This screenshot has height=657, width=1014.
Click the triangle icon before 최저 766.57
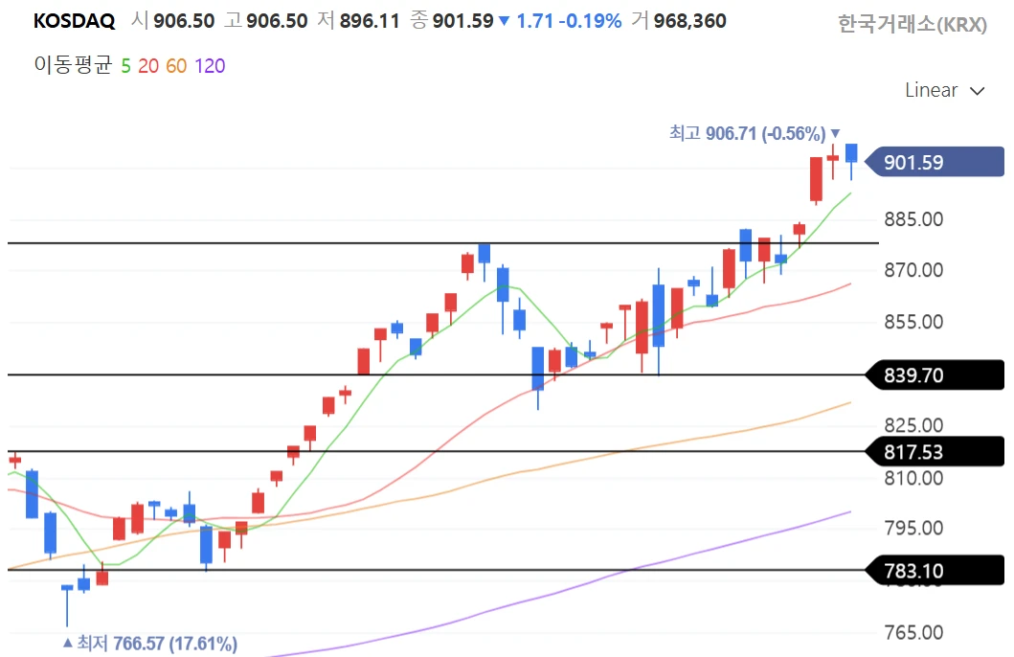click(x=67, y=644)
